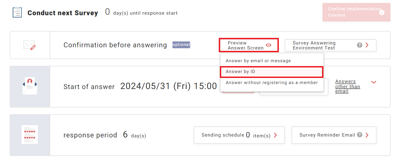Expand the red chevron beside Answers other than email
The height and width of the screenshot is (162, 399).
point(374,82)
